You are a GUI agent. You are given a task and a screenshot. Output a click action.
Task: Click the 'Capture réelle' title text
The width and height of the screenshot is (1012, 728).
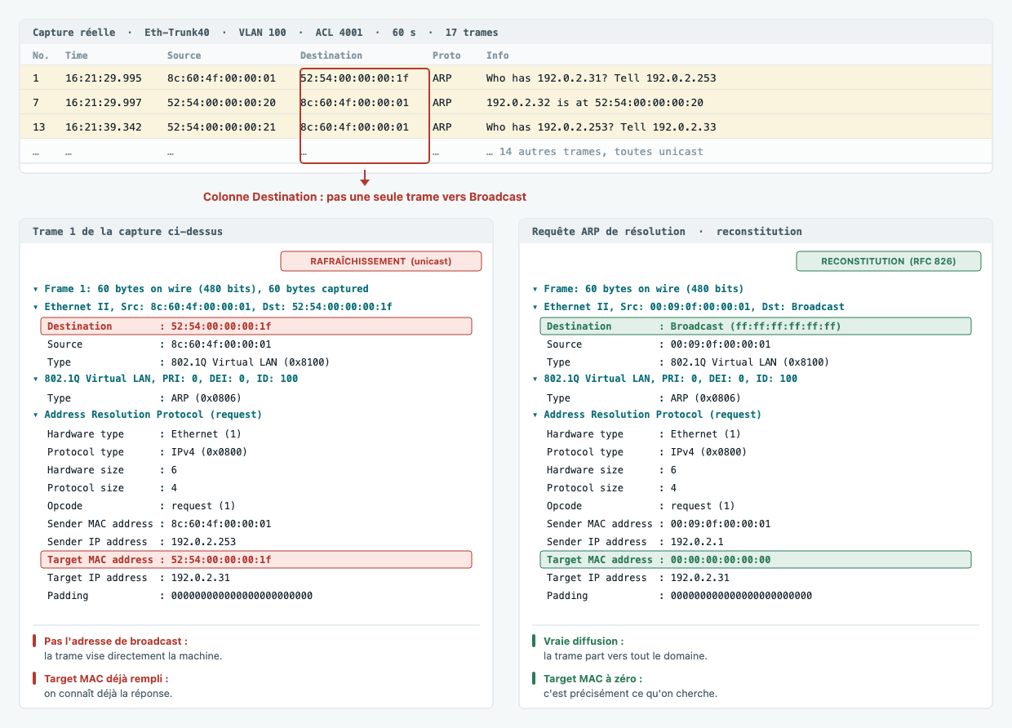click(74, 33)
